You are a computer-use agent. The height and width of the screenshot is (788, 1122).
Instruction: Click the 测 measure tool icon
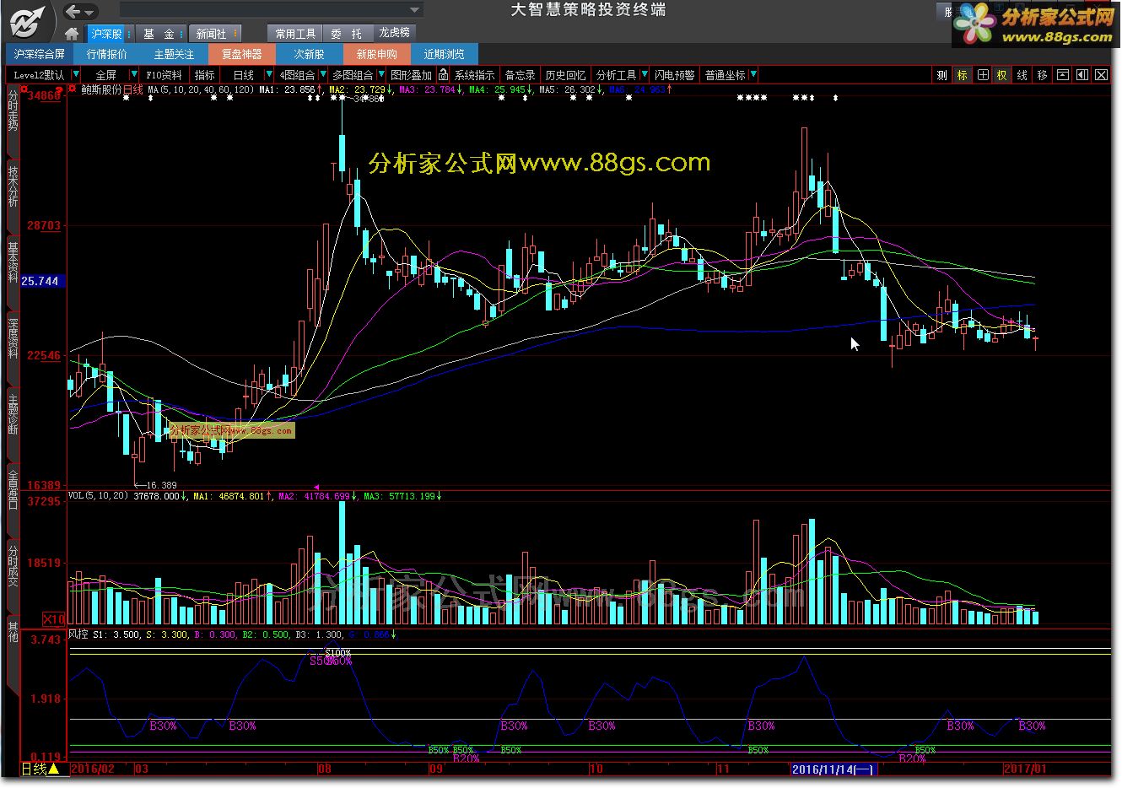(941, 75)
